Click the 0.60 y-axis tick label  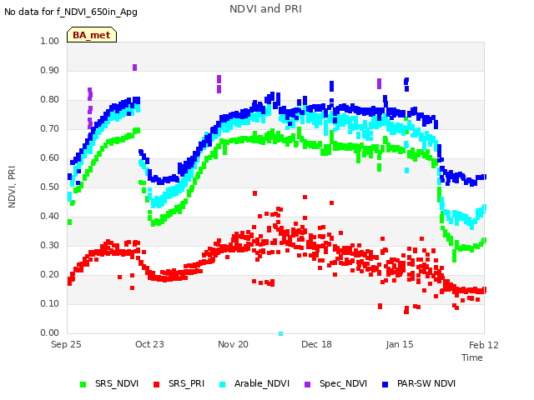point(50,157)
